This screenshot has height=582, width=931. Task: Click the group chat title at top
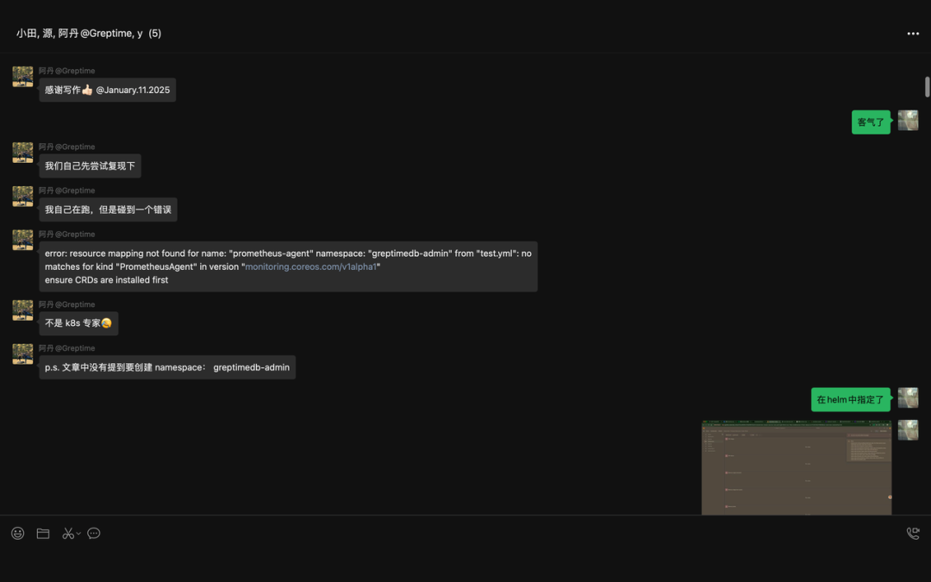click(88, 34)
